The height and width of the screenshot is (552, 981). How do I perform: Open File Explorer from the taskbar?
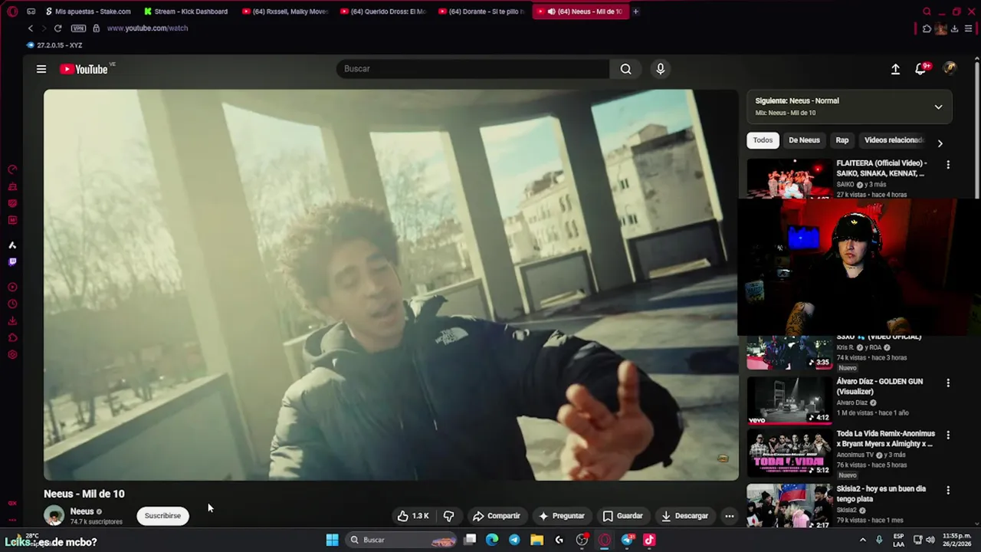[536, 540]
